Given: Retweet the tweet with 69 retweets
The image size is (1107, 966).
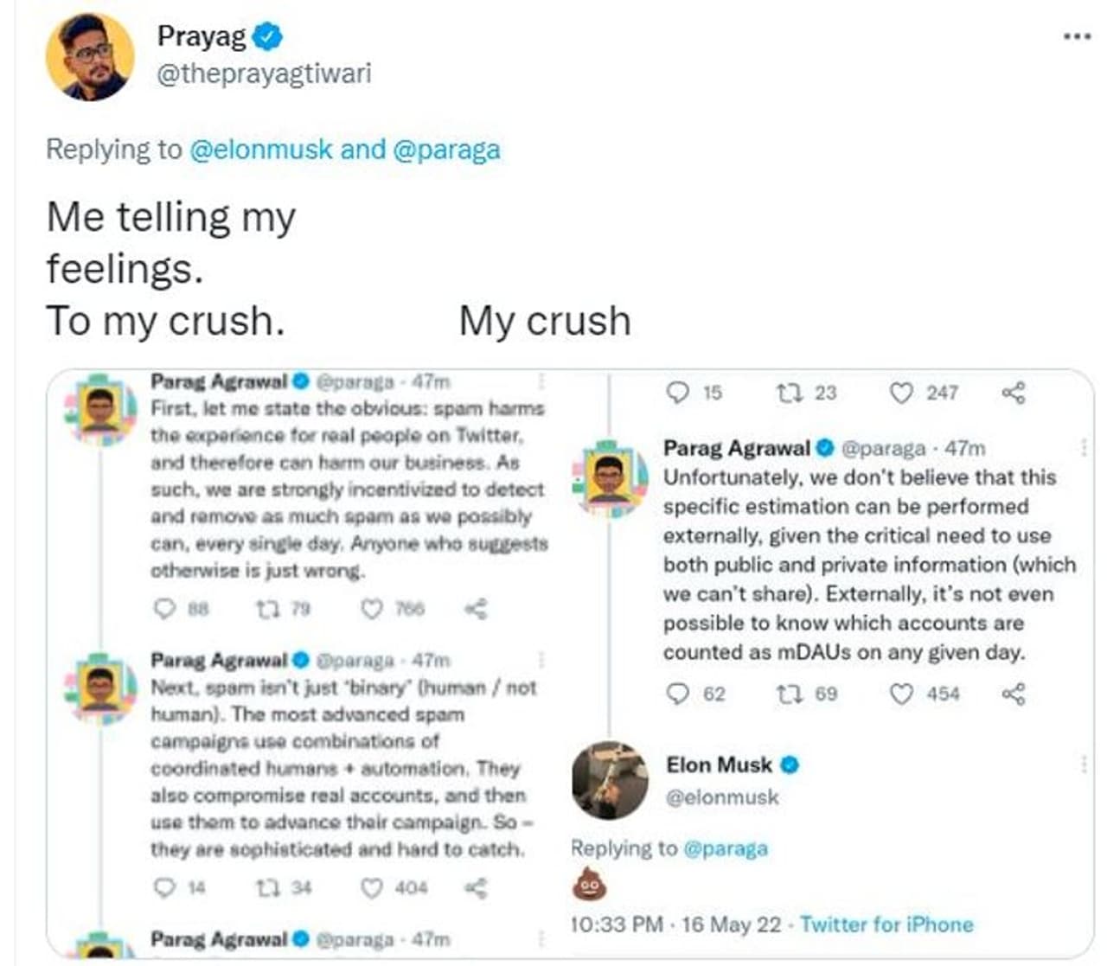Looking at the screenshot, I should 788,694.
